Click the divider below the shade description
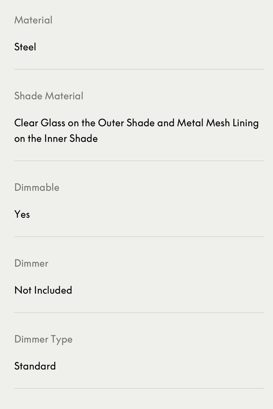The height and width of the screenshot is (409, 273). (139, 161)
